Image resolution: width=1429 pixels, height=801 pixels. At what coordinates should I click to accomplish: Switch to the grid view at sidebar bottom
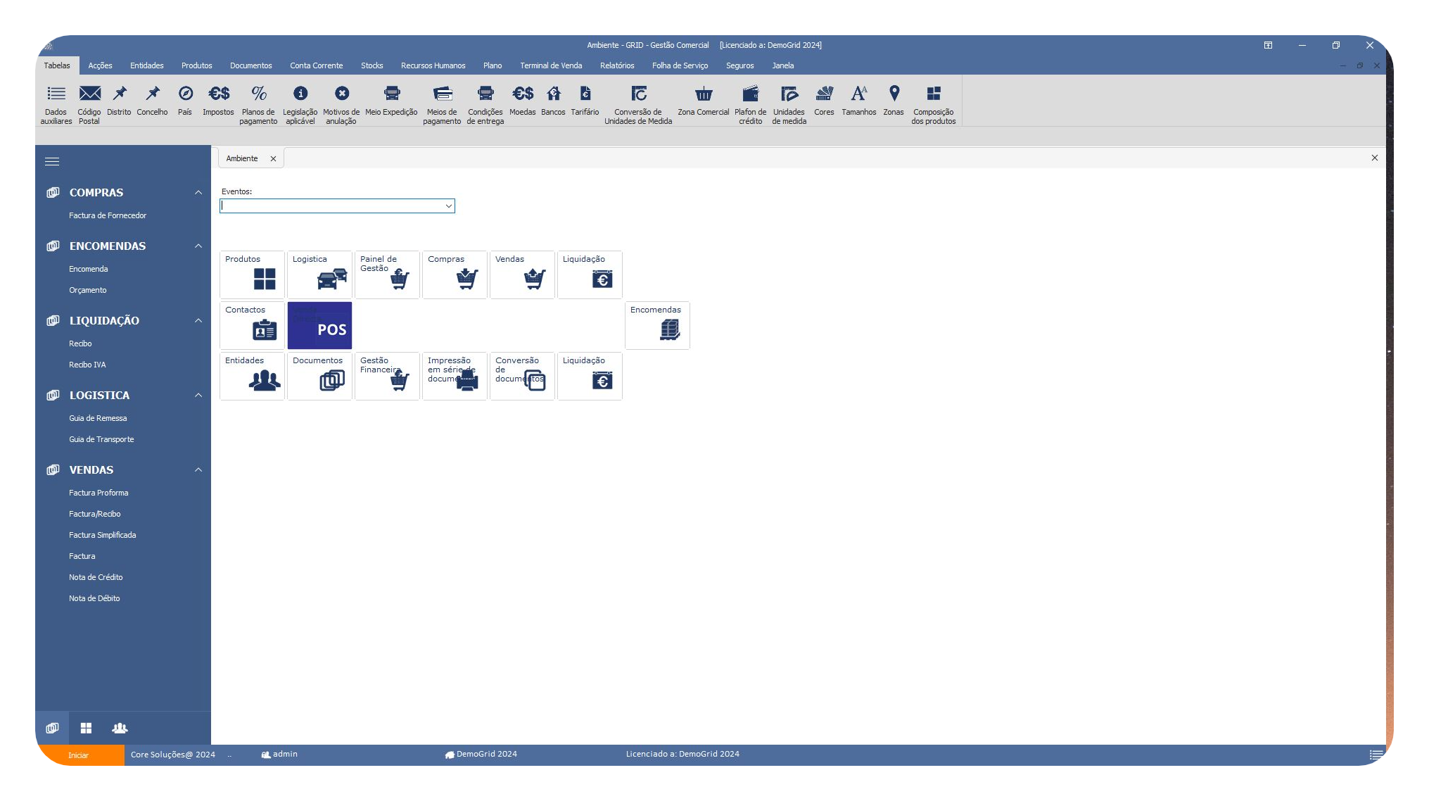86,728
